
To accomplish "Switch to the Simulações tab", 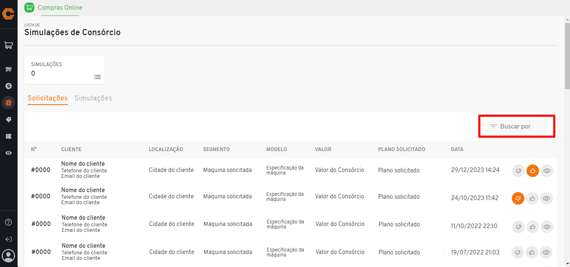I will pos(93,98).
